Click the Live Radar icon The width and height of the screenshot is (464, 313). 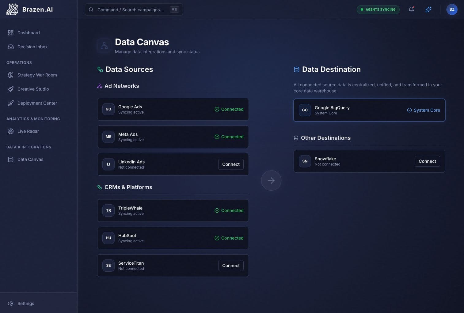11,131
